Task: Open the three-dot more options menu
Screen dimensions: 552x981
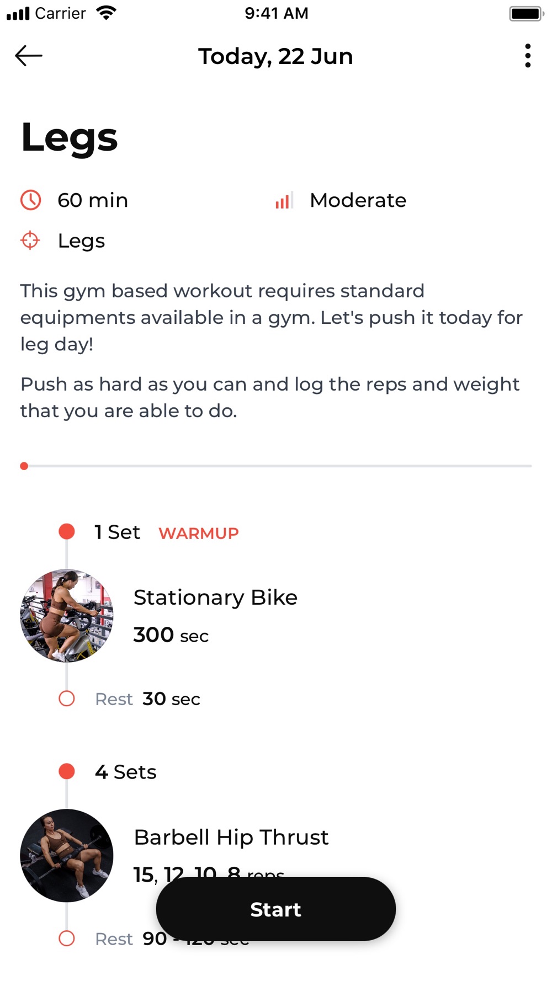Action: tap(528, 56)
